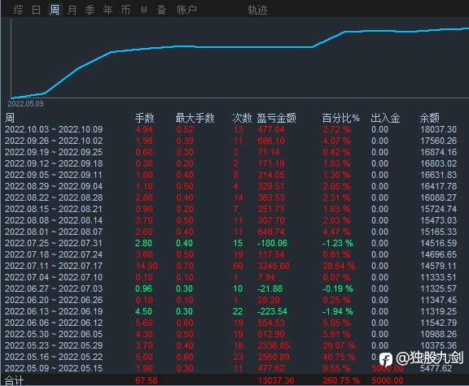Click percentage value -1.94 %
Screen dimensions: 469x386
[x=338, y=311]
